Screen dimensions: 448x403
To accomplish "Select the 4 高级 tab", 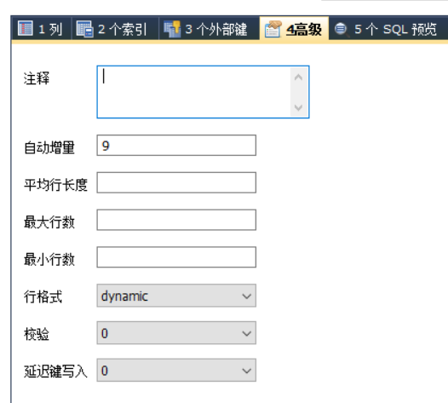I will 294,28.
